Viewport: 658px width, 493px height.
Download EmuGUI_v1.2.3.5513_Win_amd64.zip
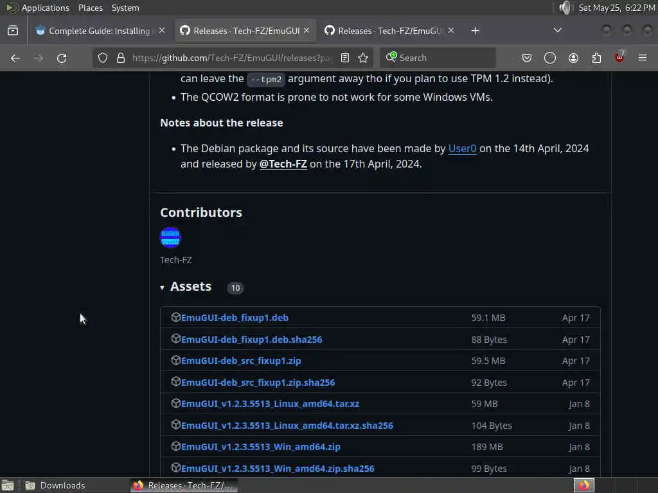point(261,447)
